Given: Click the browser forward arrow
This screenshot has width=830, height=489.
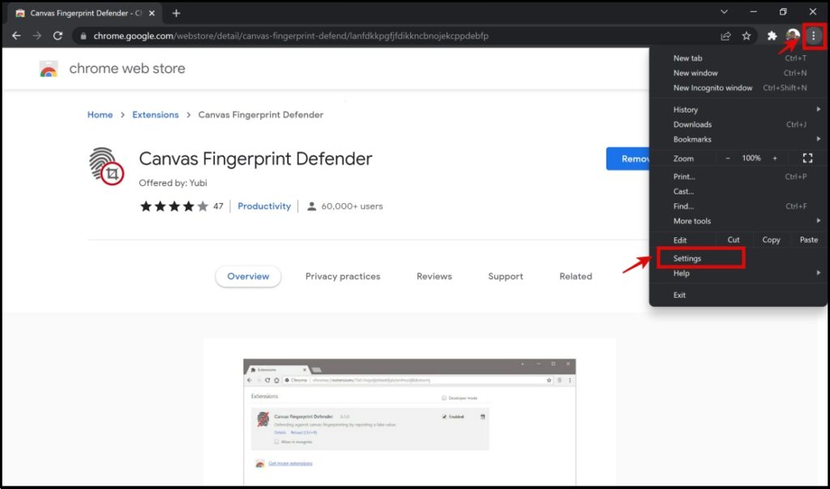Looking at the screenshot, I should click(37, 36).
